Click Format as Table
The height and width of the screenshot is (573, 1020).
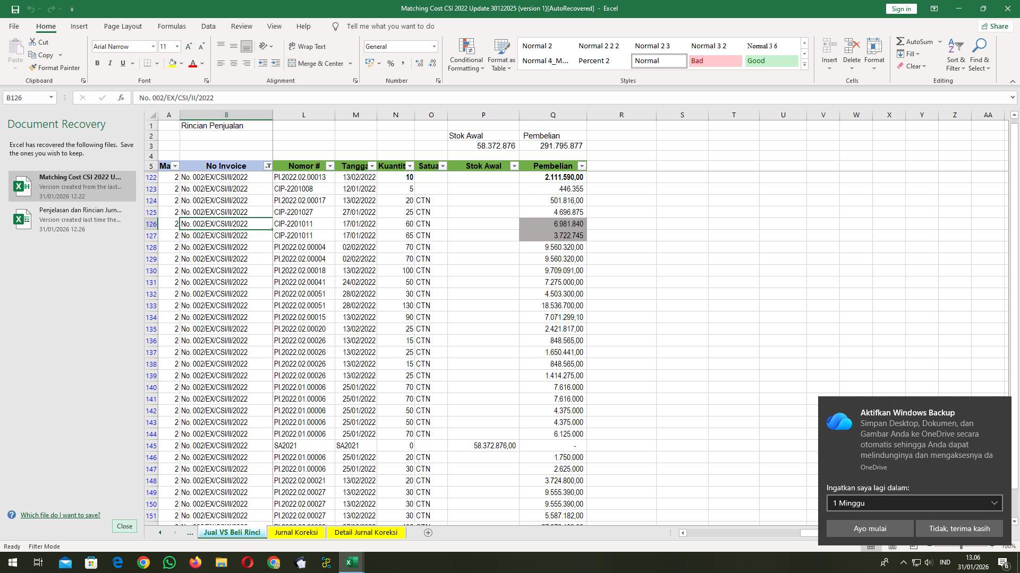[x=501, y=55]
